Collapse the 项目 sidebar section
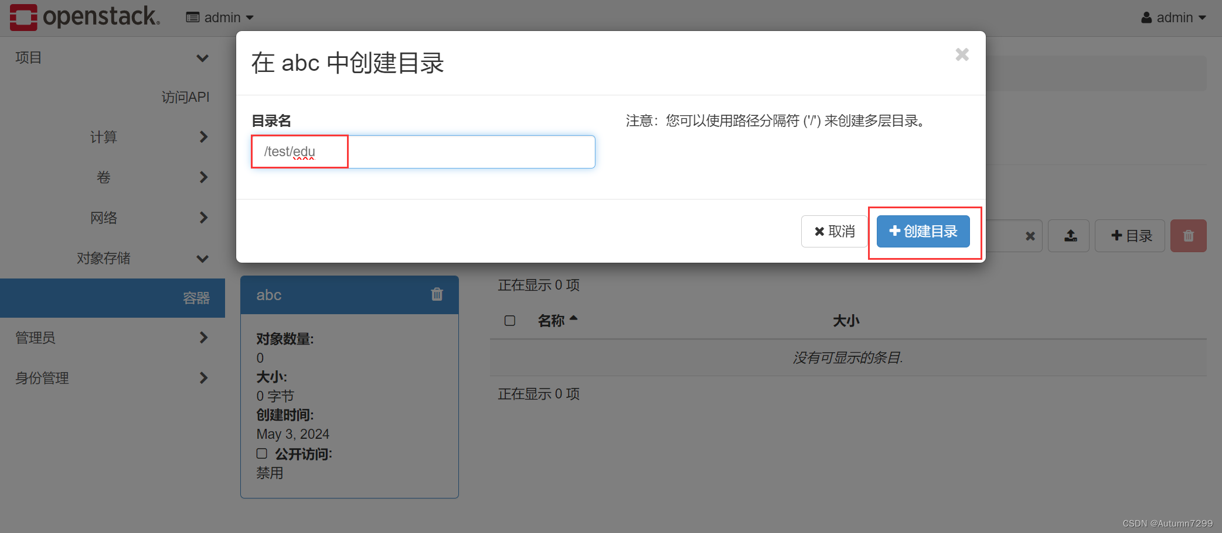 113,58
